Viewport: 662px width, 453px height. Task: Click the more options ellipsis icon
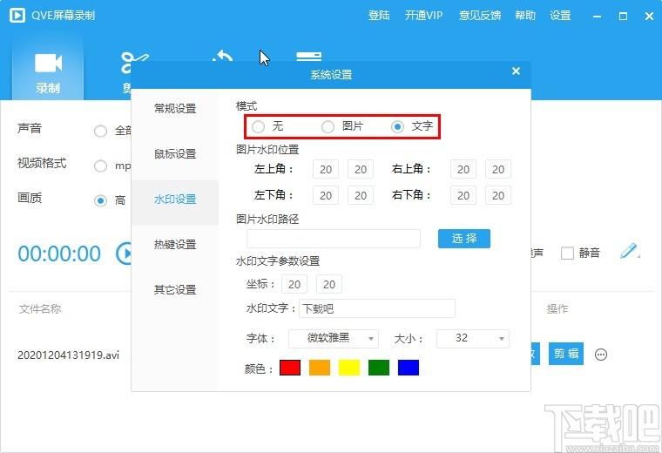[601, 355]
